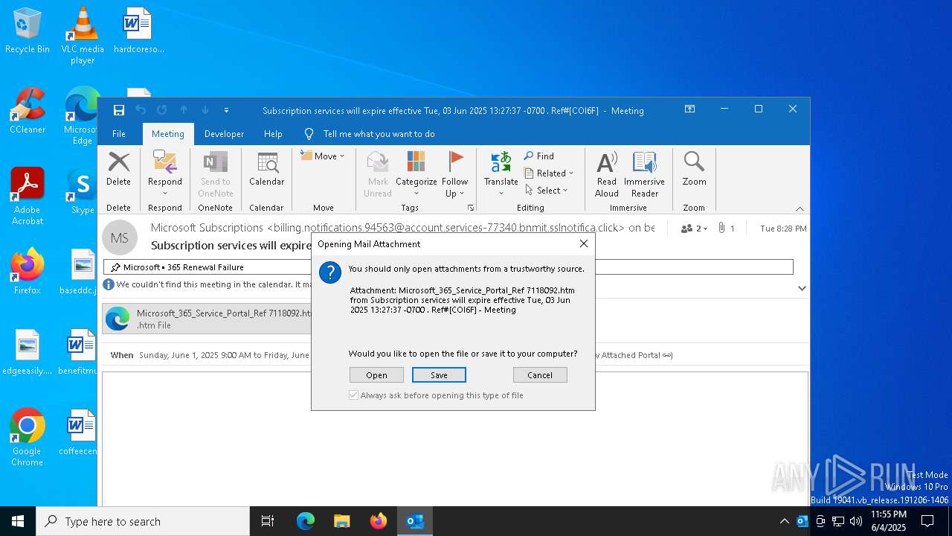Open the Related dropdown

(550, 173)
